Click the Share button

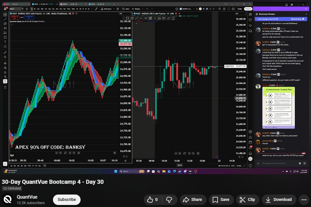(193, 200)
